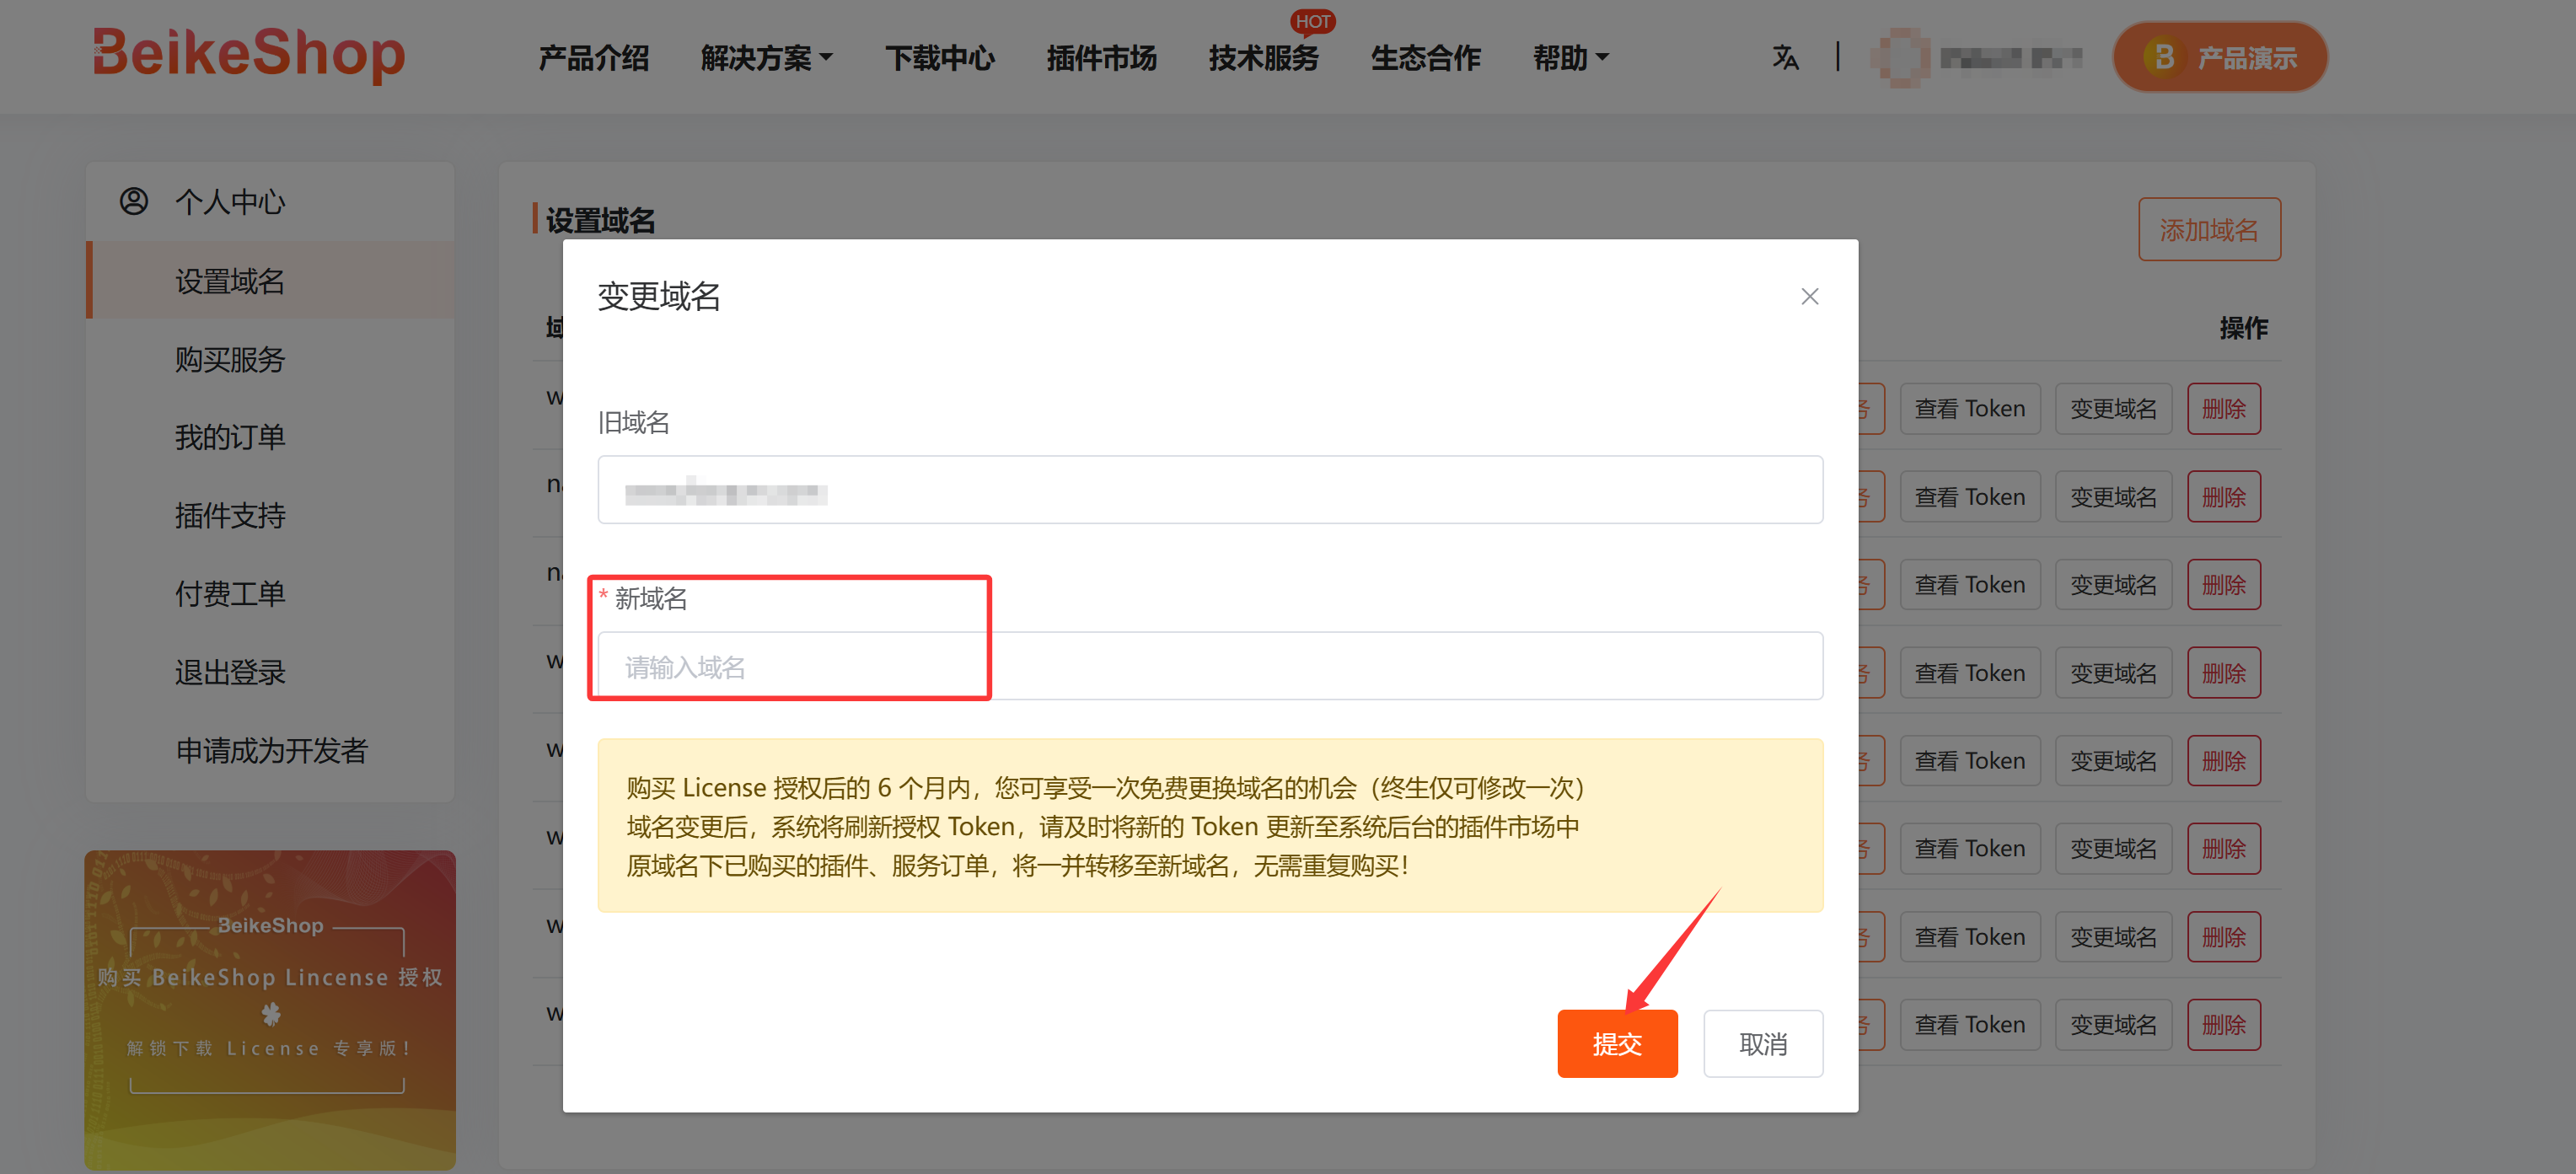Close the 变更域名 dialog with the X
The image size is (2576, 1174).
tap(1809, 296)
